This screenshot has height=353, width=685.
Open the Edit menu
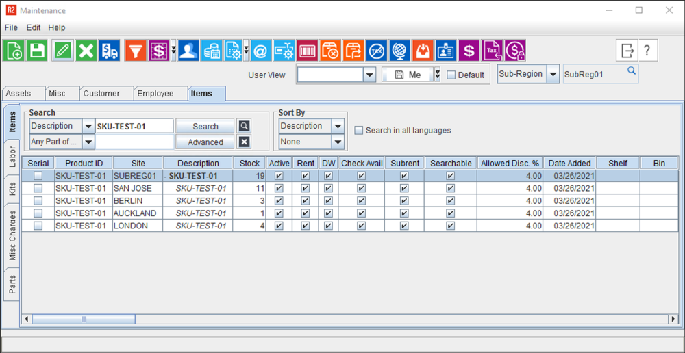[34, 28]
